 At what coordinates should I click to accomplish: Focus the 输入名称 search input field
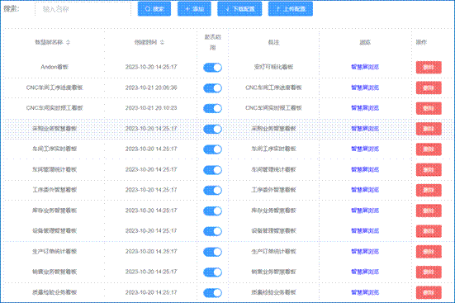pyautogui.click(x=83, y=9)
